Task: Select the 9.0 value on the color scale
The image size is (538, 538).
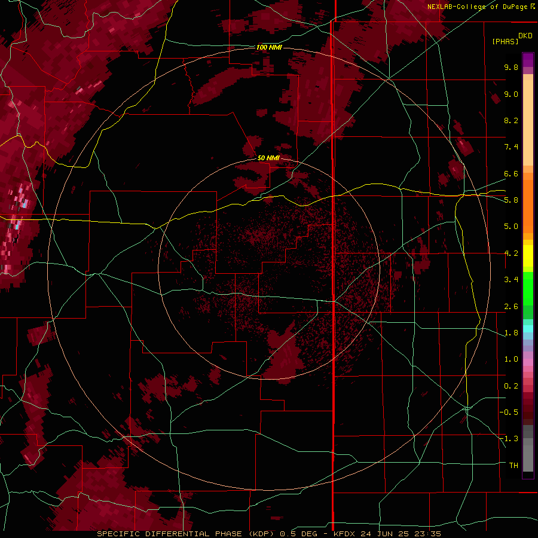Action: 511,94
